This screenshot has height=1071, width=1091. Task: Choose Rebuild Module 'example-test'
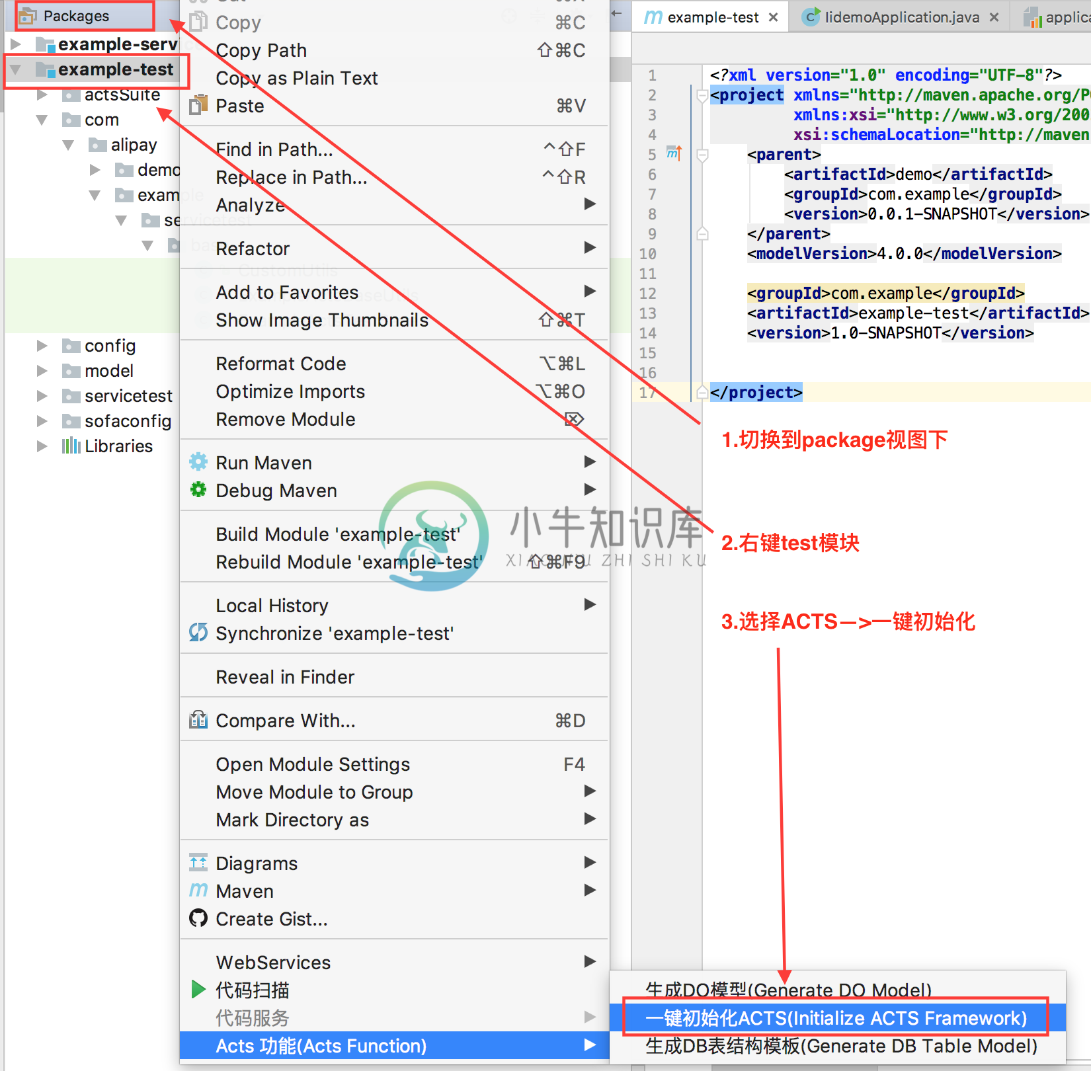click(394, 562)
